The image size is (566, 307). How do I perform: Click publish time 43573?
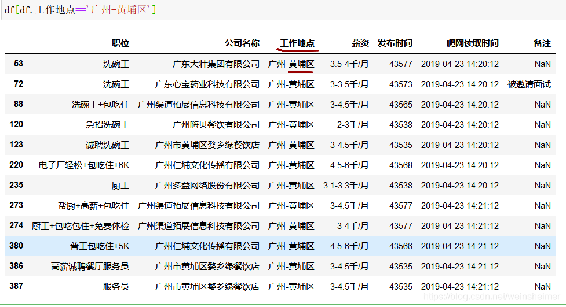(401, 84)
